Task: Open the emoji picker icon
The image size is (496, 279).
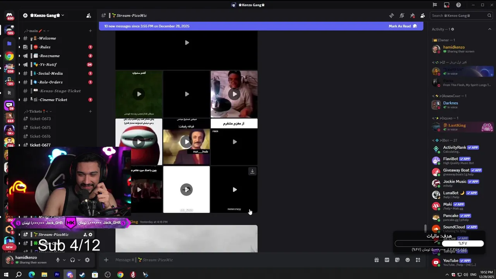Action: 408,260
